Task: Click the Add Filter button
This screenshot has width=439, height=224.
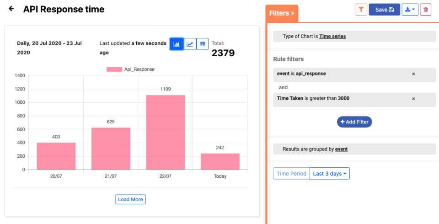Action: coord(354,122)
